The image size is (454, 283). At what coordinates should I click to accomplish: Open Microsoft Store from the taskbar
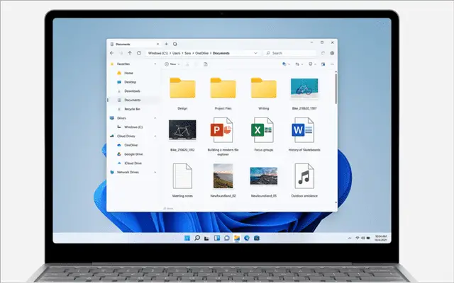tap(257, 238)
